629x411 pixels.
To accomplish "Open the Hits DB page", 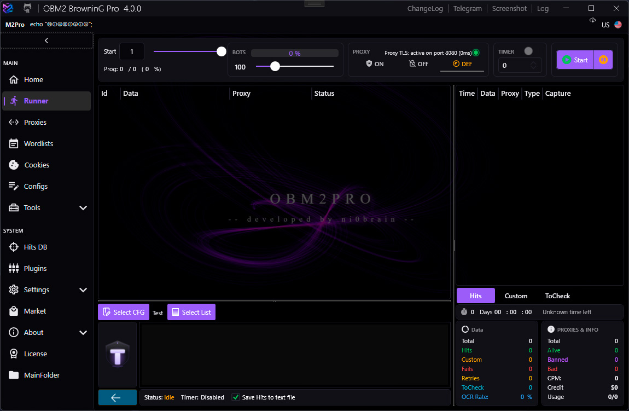I will tap(46, 247).
